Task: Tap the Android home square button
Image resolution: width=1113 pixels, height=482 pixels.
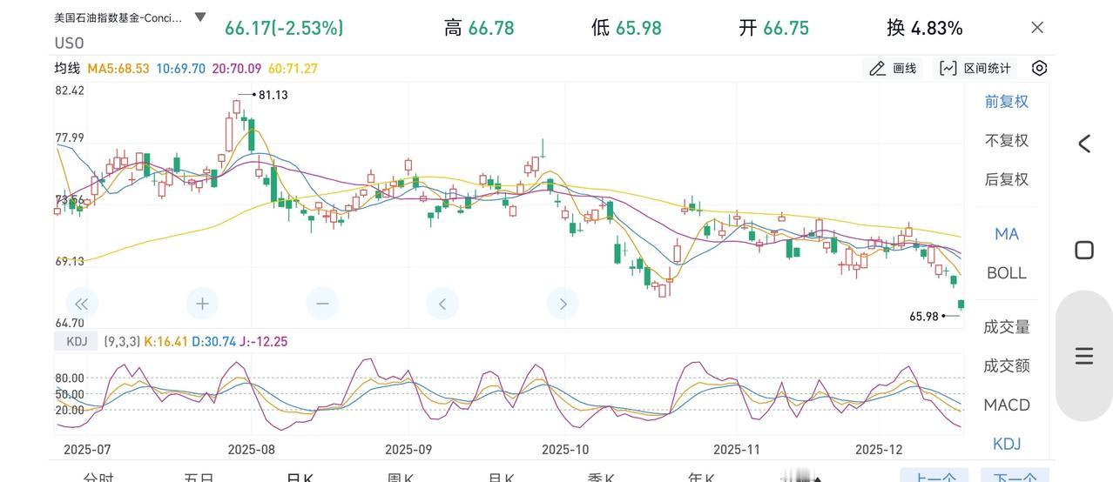Action: click(1084, 251)
